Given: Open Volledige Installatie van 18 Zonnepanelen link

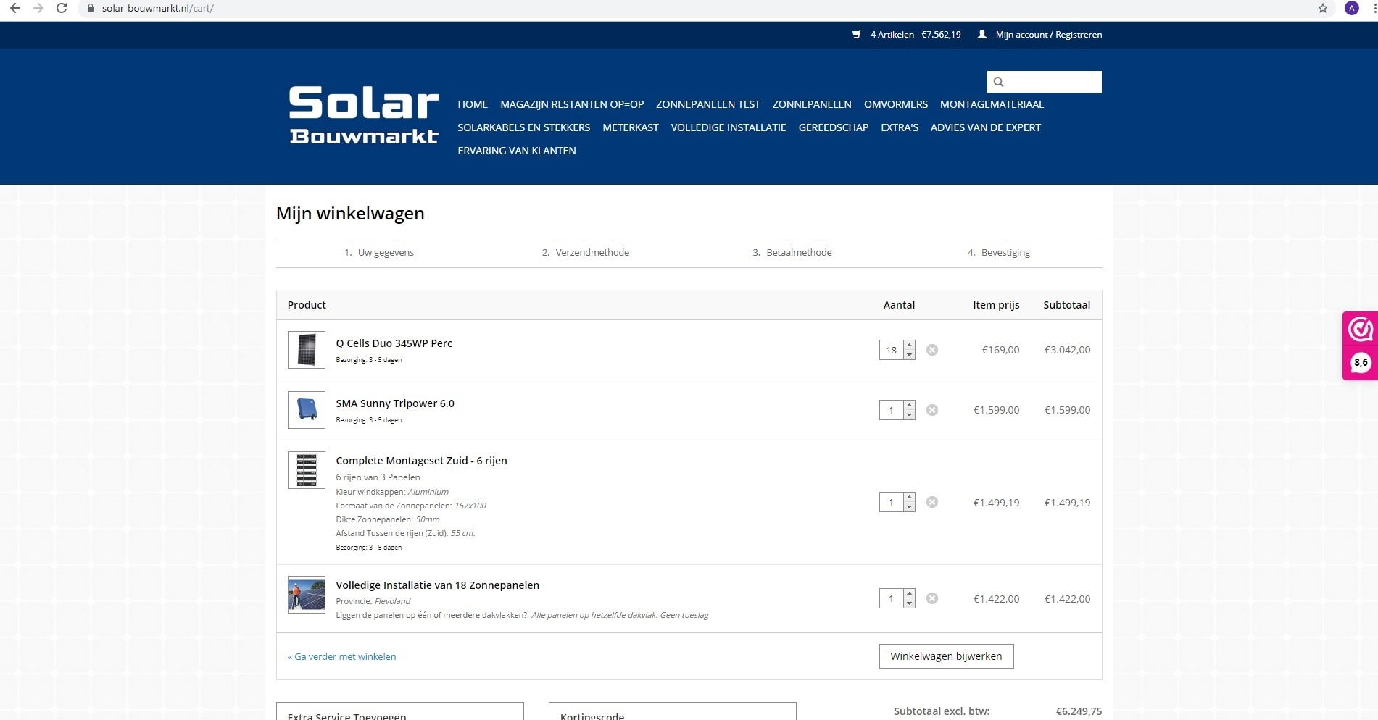Looking at the screenshot, I should pos(437,585).
